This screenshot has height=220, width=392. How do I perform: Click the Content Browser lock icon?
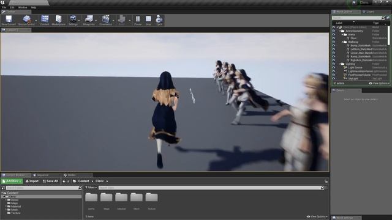[326, 182]
